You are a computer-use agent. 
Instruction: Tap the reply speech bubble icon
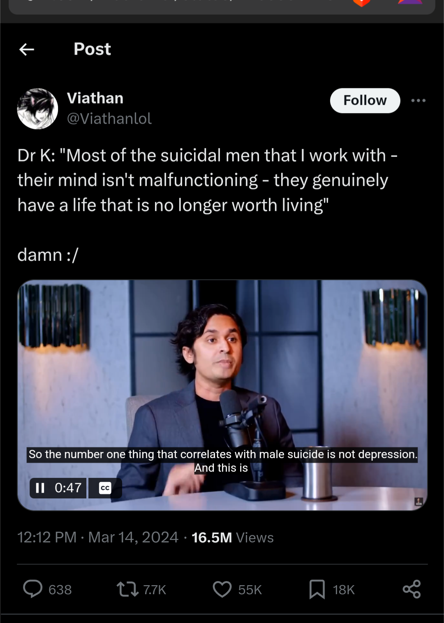tap(32, 589)
